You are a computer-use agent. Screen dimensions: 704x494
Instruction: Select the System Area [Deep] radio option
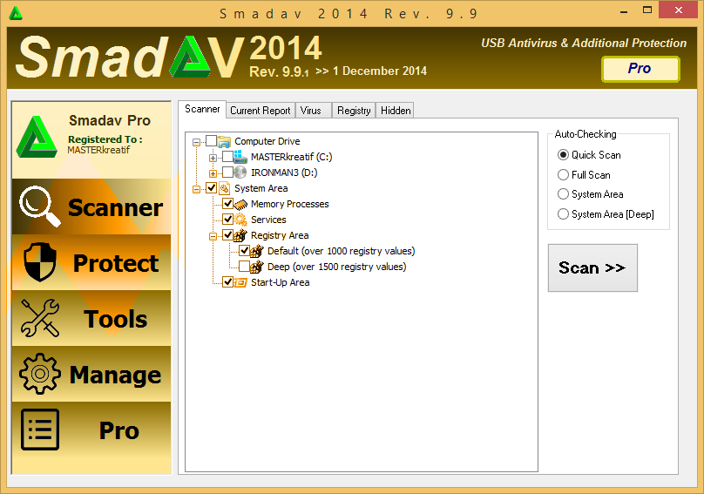563,214
